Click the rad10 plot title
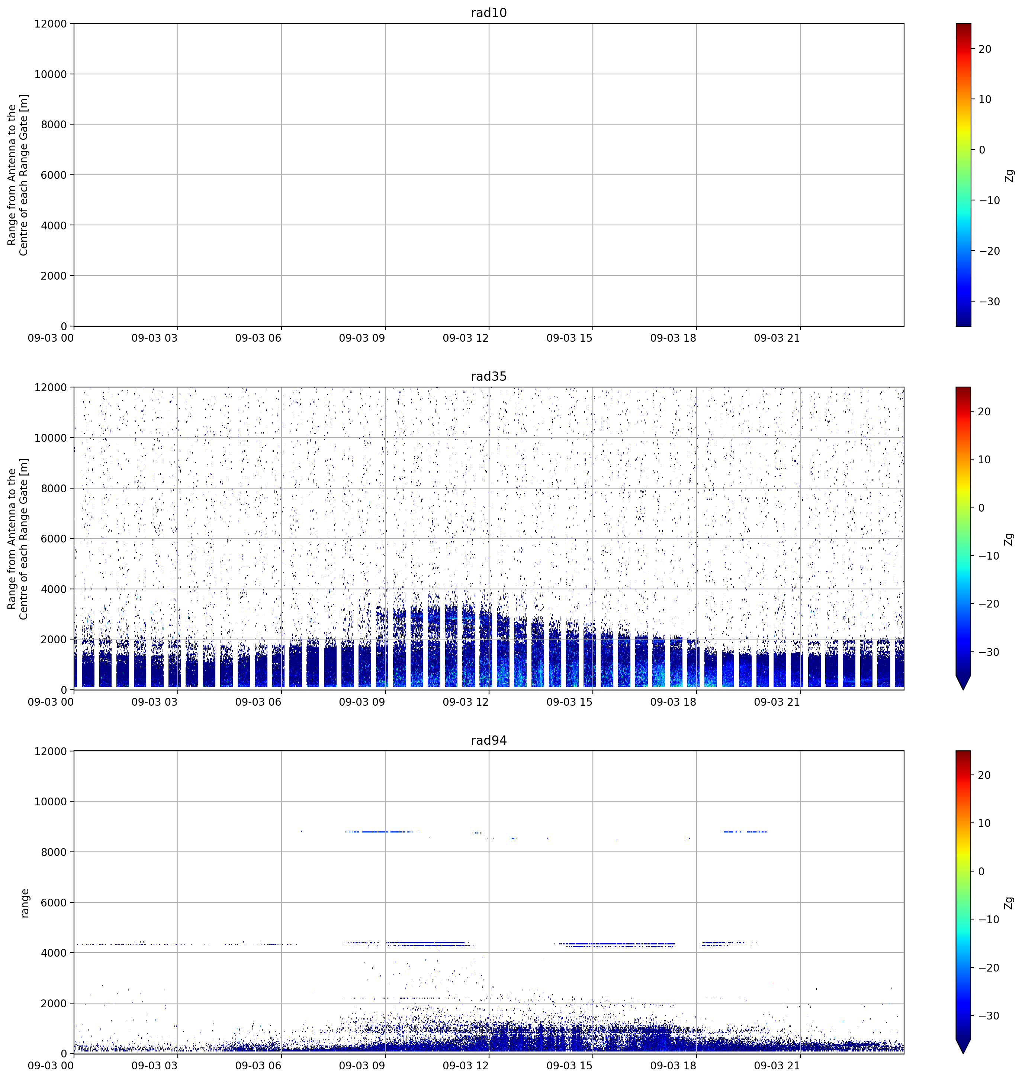This screenshot has height=1079, width=1022. click(x=489, y=13)
